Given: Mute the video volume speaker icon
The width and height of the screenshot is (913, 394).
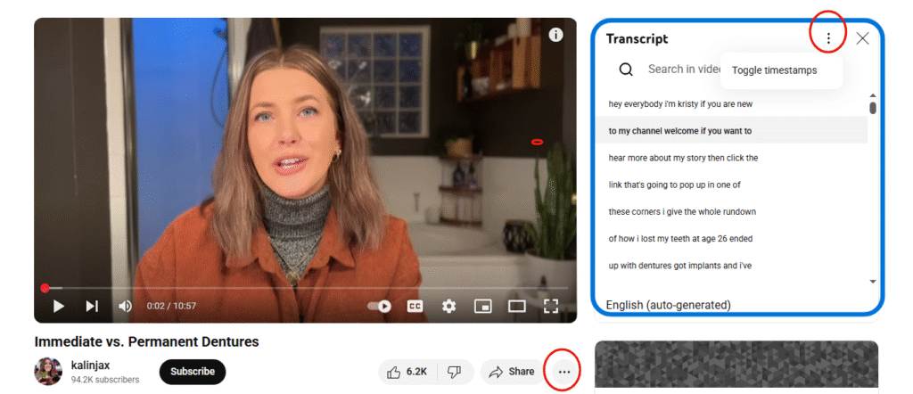Looking at the screenshot, I should coord(125,306).
